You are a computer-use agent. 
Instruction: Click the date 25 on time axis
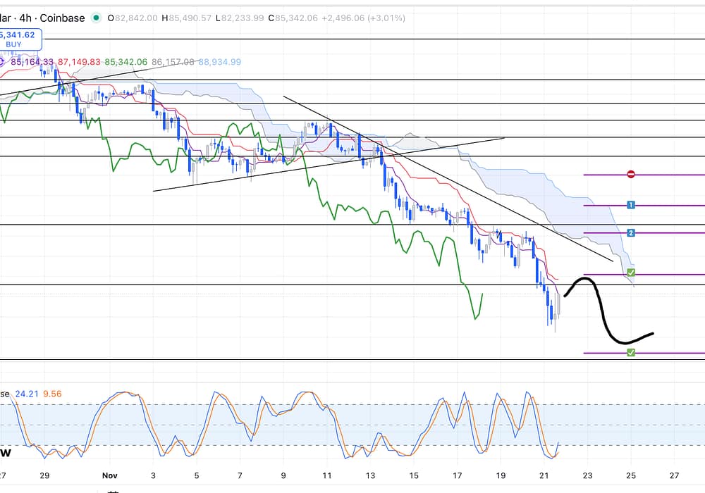click(x=631, y=475)
